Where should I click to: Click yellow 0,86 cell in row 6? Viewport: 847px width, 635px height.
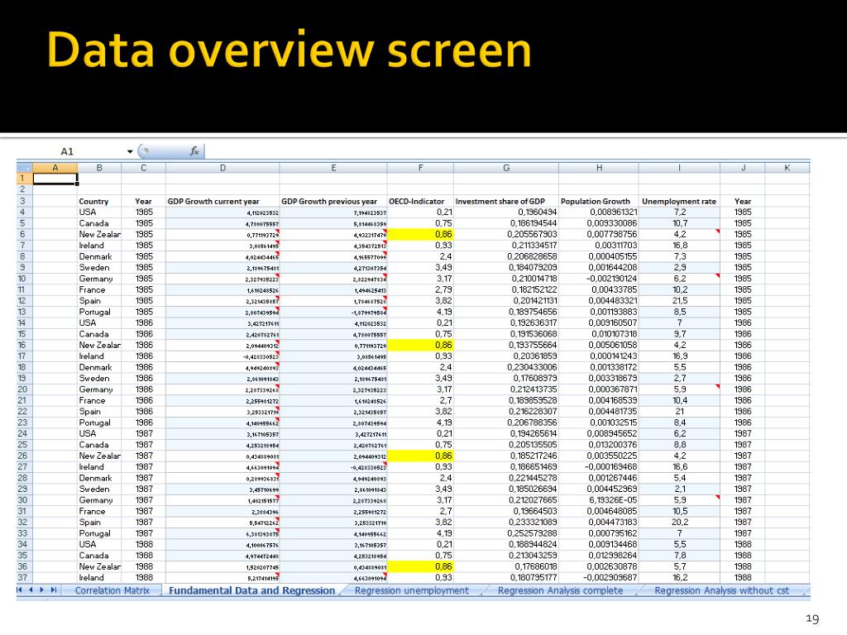420,234
